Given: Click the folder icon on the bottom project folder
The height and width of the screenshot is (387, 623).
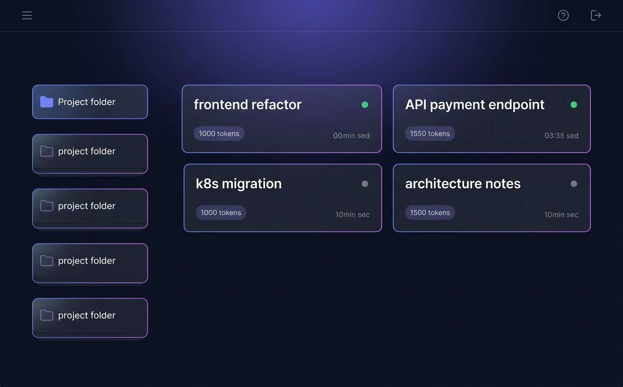Looking at the screenshot, I should pyautogui.click(x=46, y=315).
